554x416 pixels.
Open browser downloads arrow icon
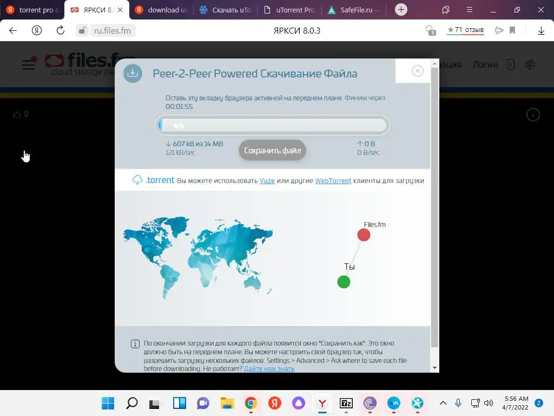click(541, 31)
